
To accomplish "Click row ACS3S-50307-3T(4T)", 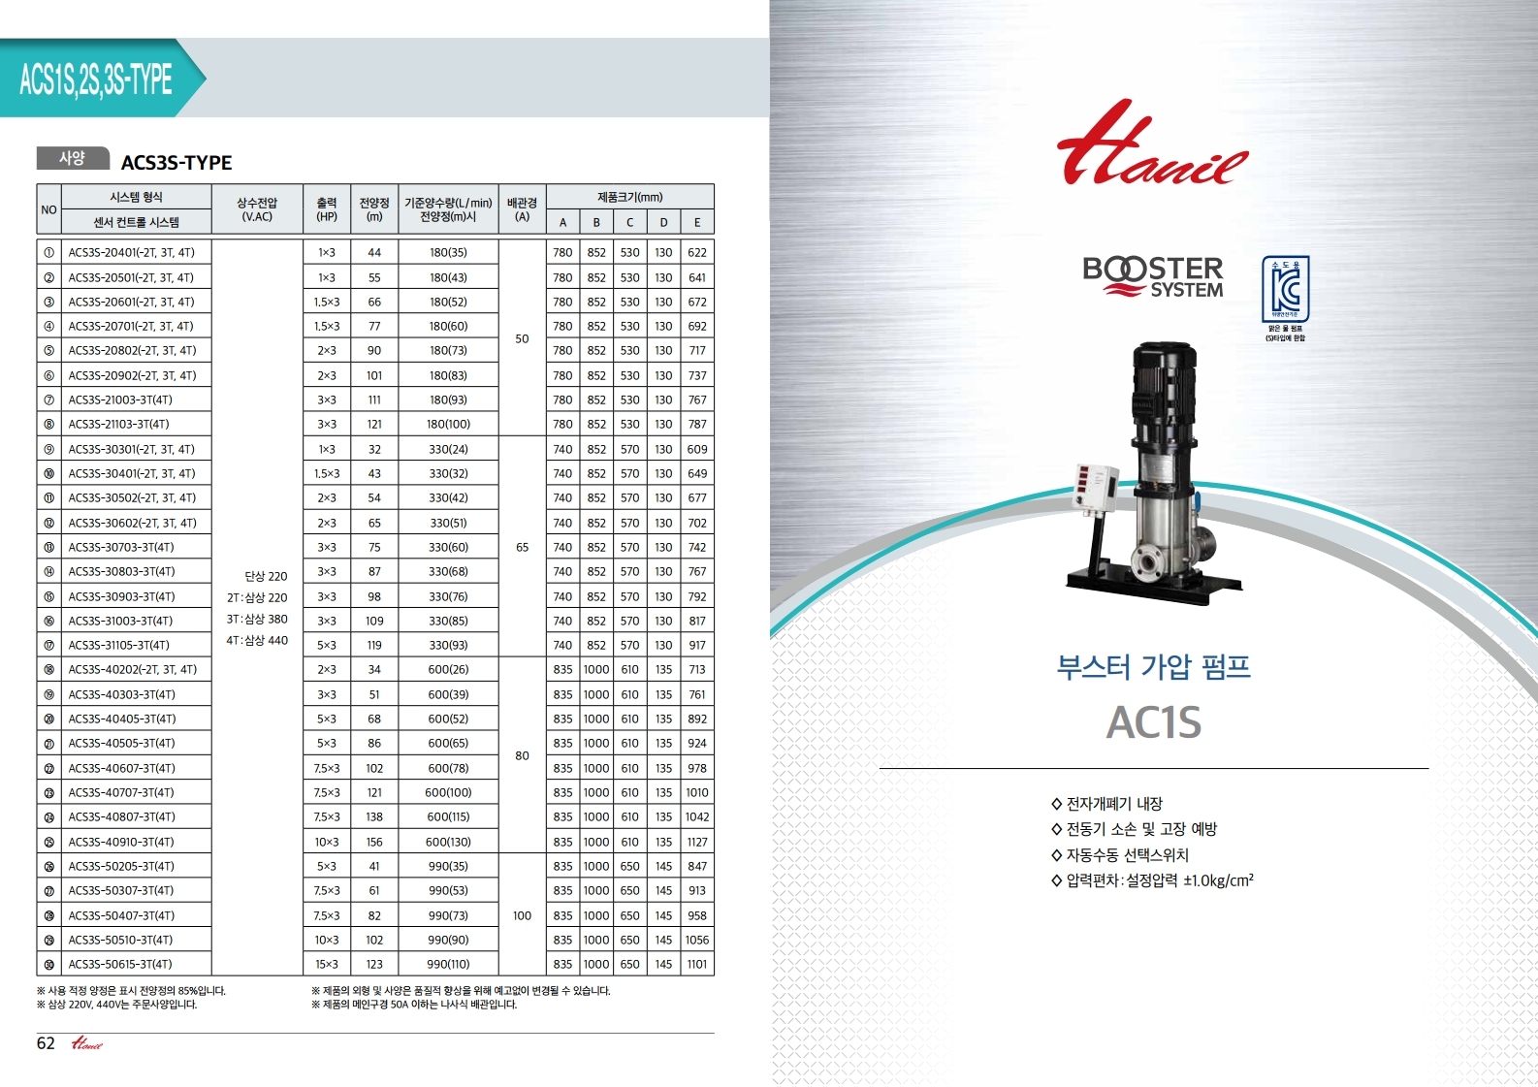I will click(375, 890).
